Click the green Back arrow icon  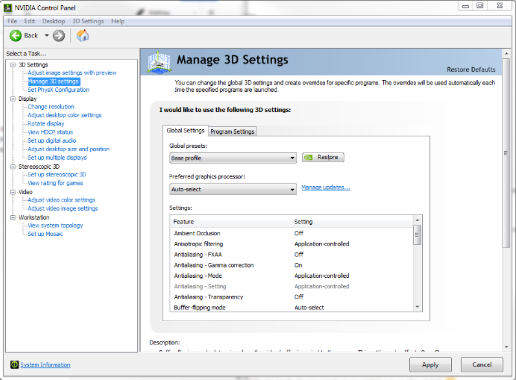point(16,36)
